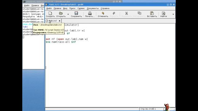The image size is (198, 111).
Task: Click the gedit title bar app icon
Action: pyautogui.click(x=47, y=5)
